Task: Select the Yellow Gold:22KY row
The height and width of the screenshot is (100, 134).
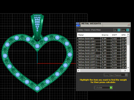Action: click(x=102, y=53)
